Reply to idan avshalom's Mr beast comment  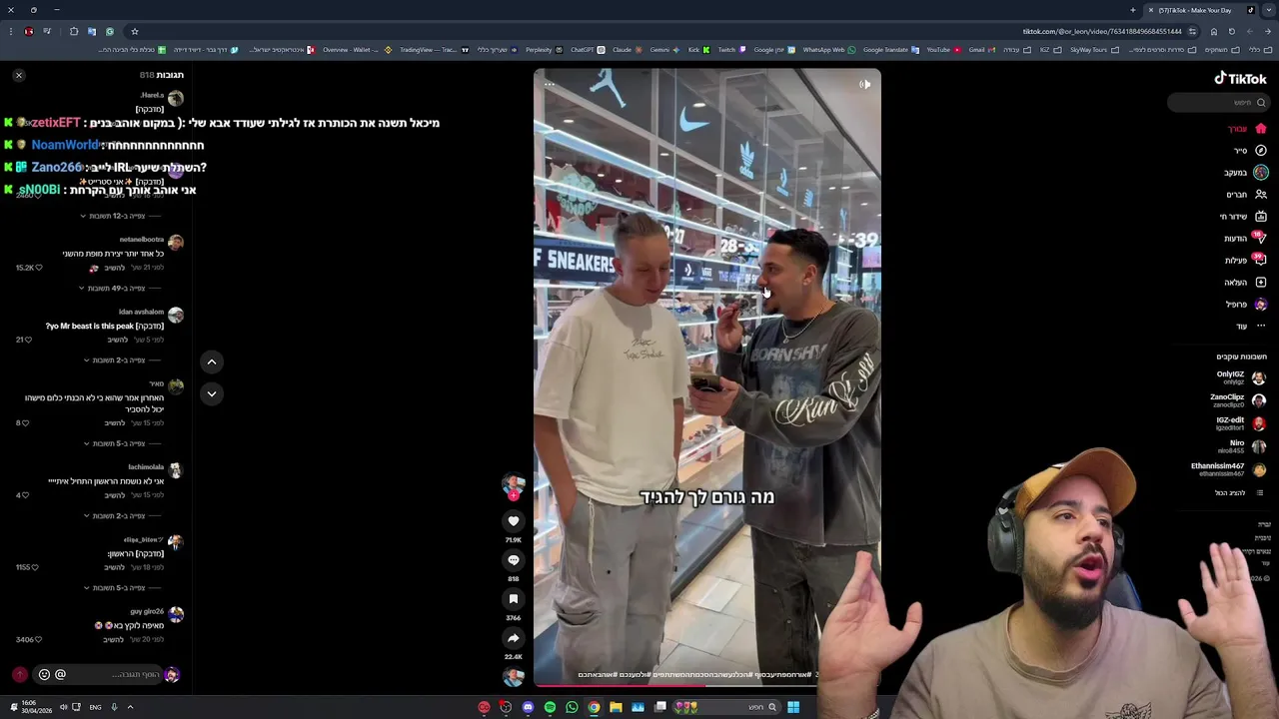point(116,340)
